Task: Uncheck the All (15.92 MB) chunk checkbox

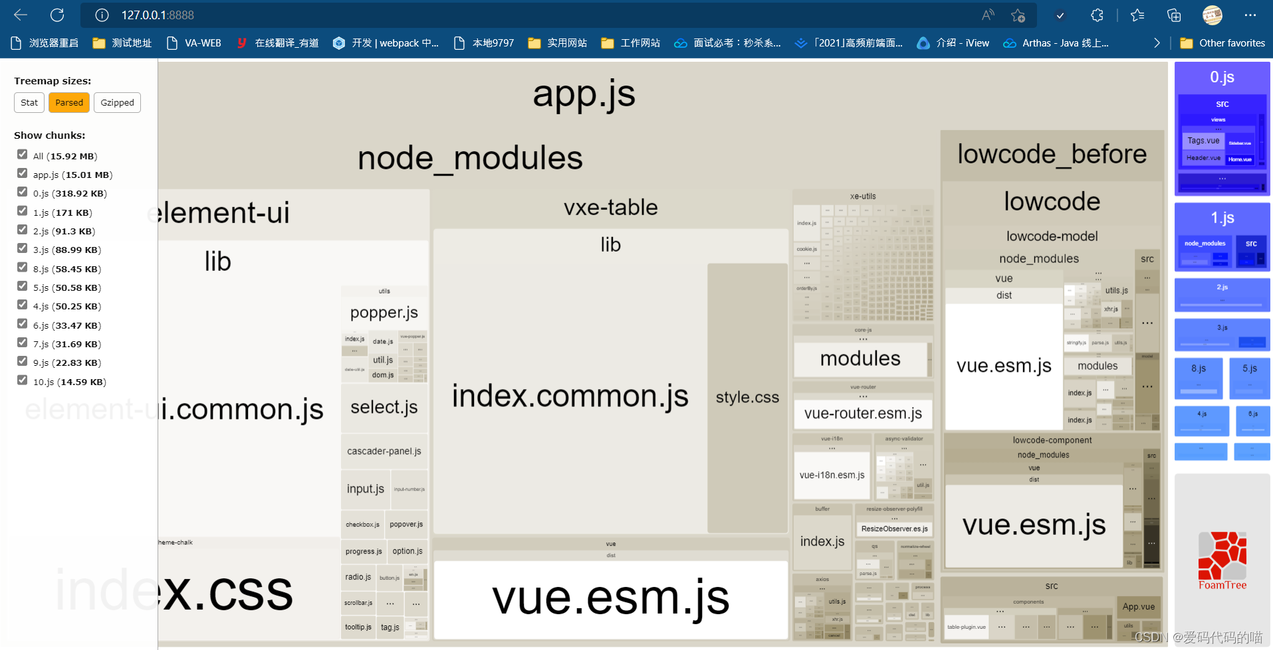Action: [23, 155]
